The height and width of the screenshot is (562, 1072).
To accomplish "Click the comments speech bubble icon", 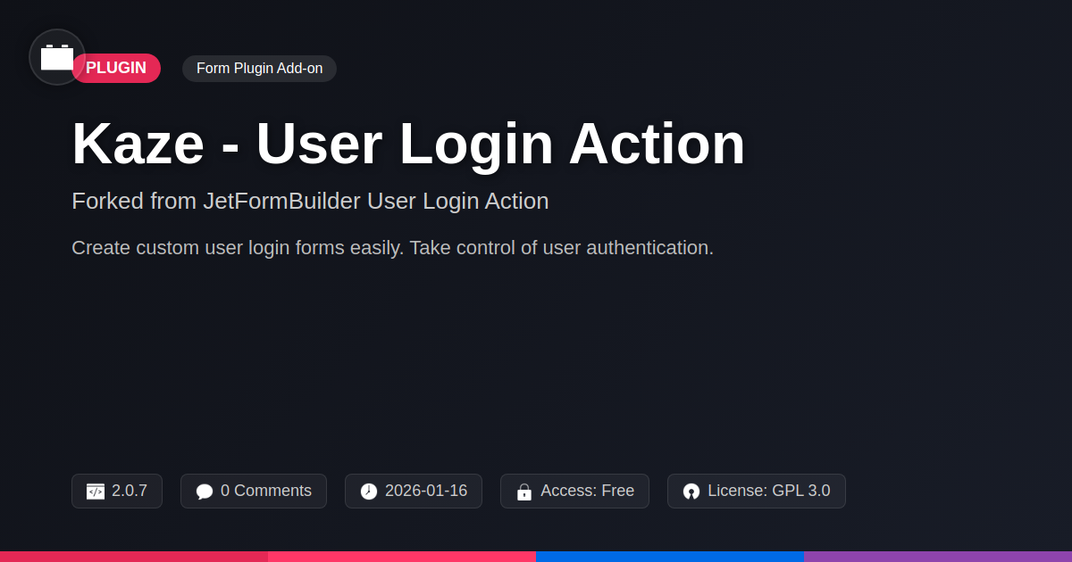I will pos(205,492).
